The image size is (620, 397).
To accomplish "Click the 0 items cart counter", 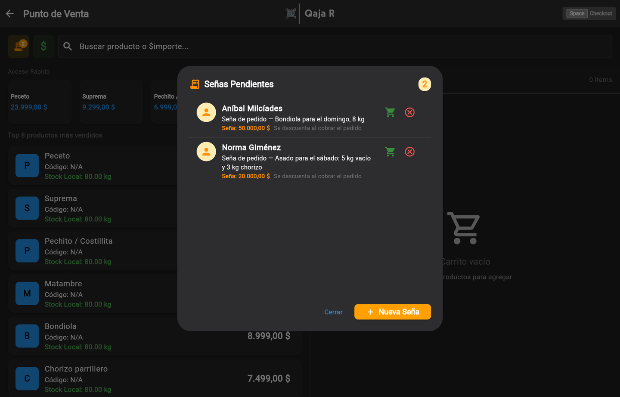I will tap(600, 80).
